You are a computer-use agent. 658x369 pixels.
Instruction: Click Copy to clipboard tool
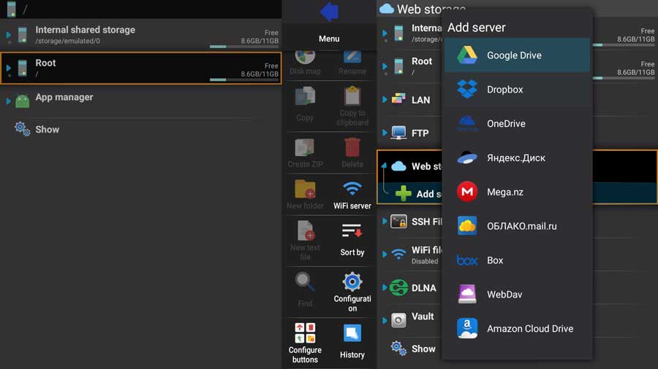click(x=352, y=106)
